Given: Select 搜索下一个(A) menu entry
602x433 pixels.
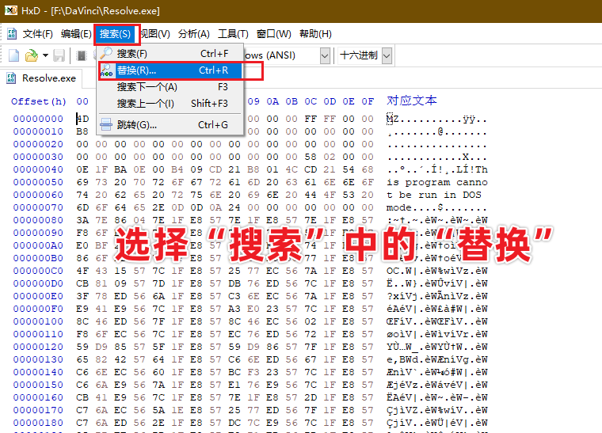Looking at the screenshot, I should (x=170, y=87).
